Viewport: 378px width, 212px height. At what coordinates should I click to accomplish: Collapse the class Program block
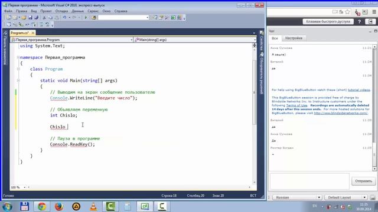coord(18,69)
